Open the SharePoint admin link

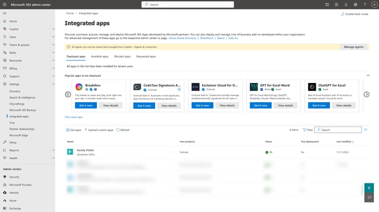[x=206, y=38]
